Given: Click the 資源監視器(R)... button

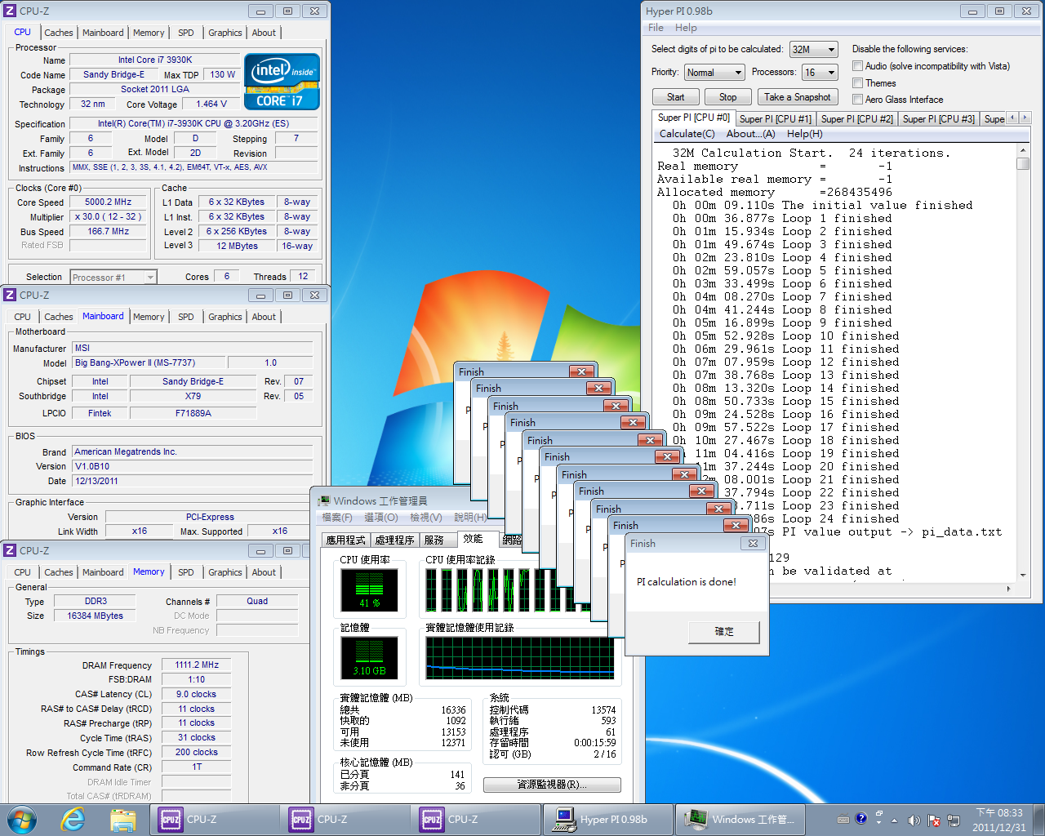Looking at the screenshot, I should [x=552, y=785].
